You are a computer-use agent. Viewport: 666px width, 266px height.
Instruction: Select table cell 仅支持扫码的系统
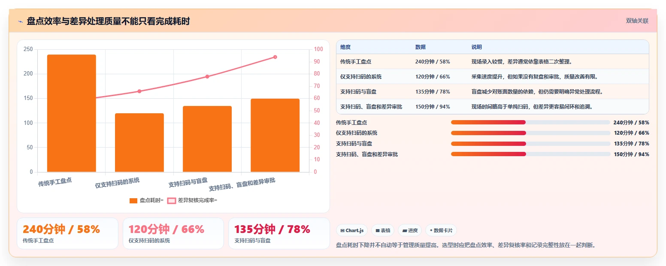361,77
